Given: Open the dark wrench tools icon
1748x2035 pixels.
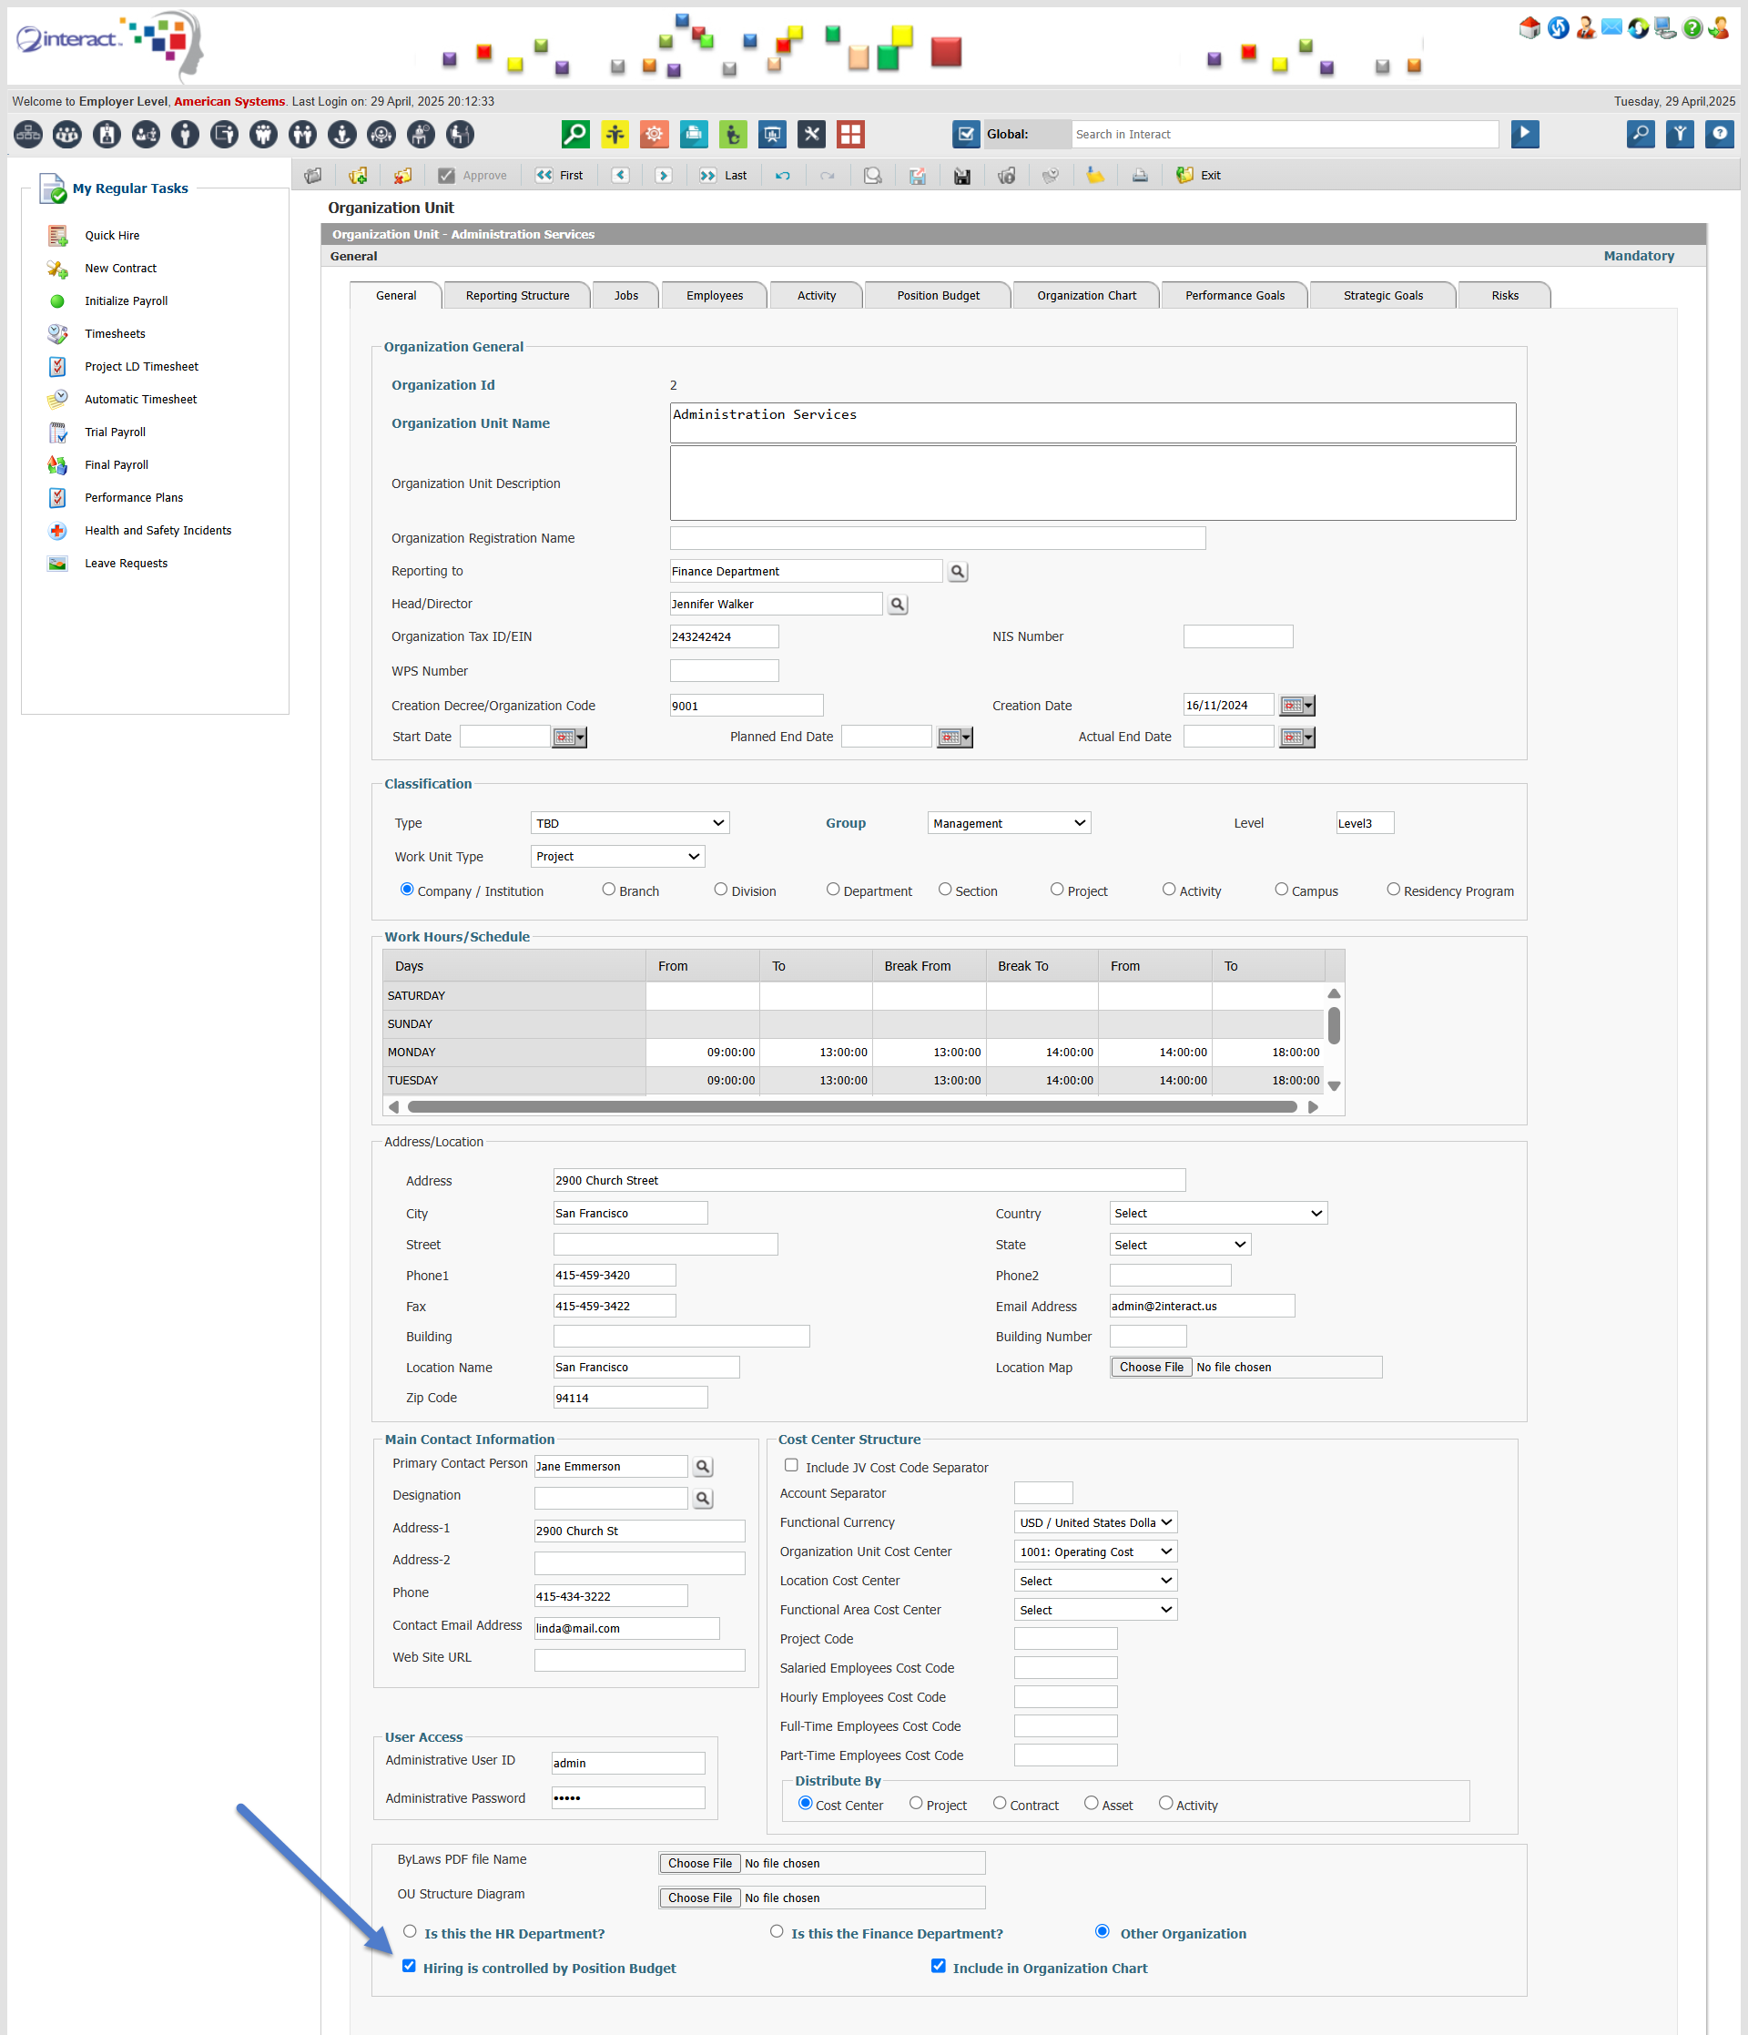Looking at the screenshot, I should (x=811, y=134).
